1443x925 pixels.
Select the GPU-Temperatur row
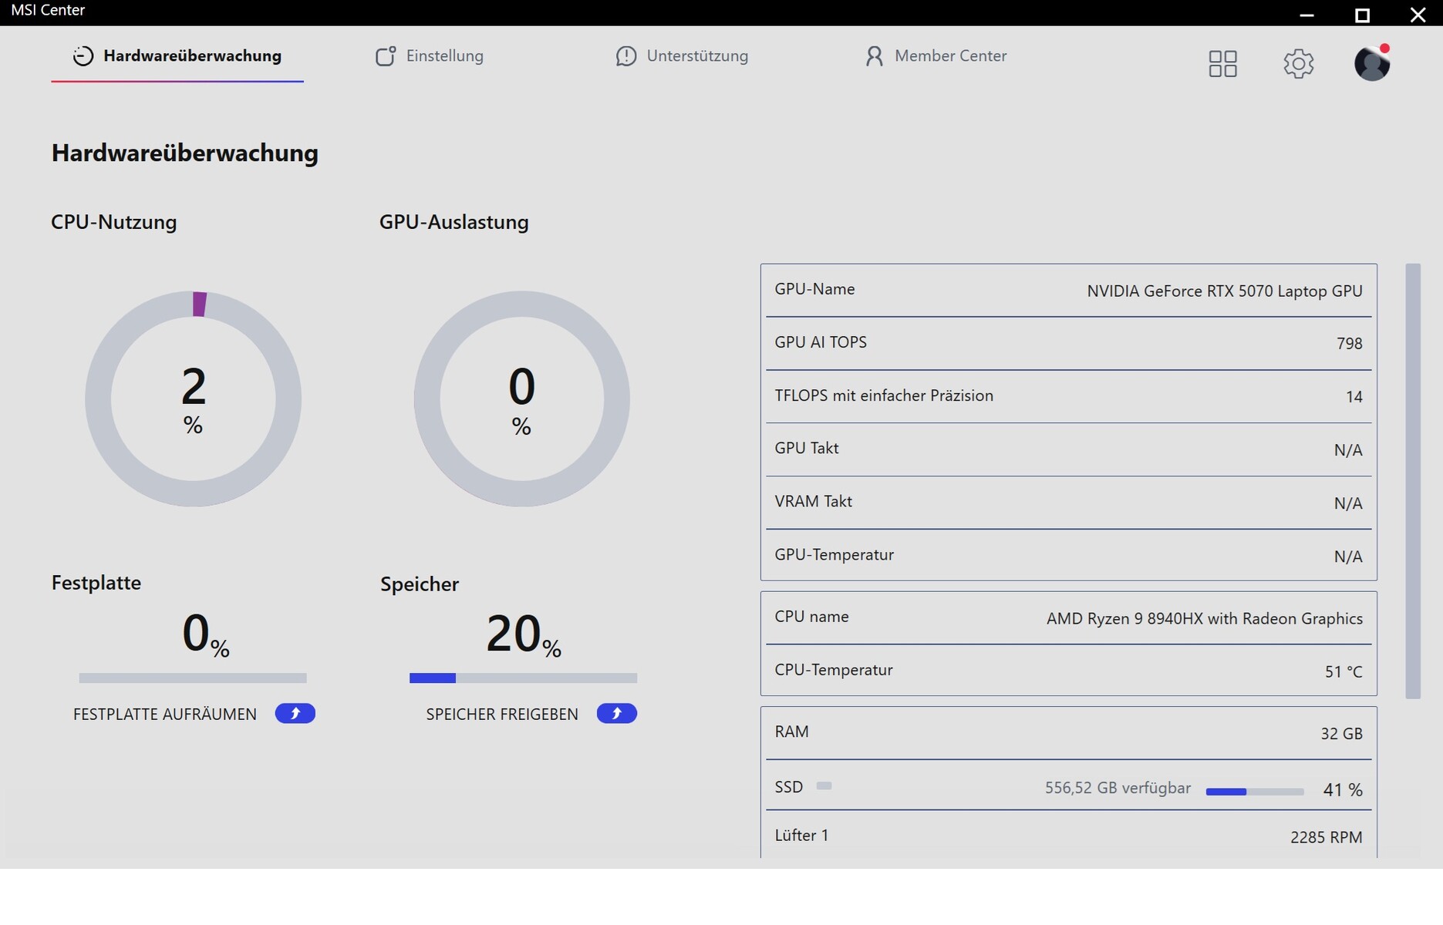point(1069,555)
